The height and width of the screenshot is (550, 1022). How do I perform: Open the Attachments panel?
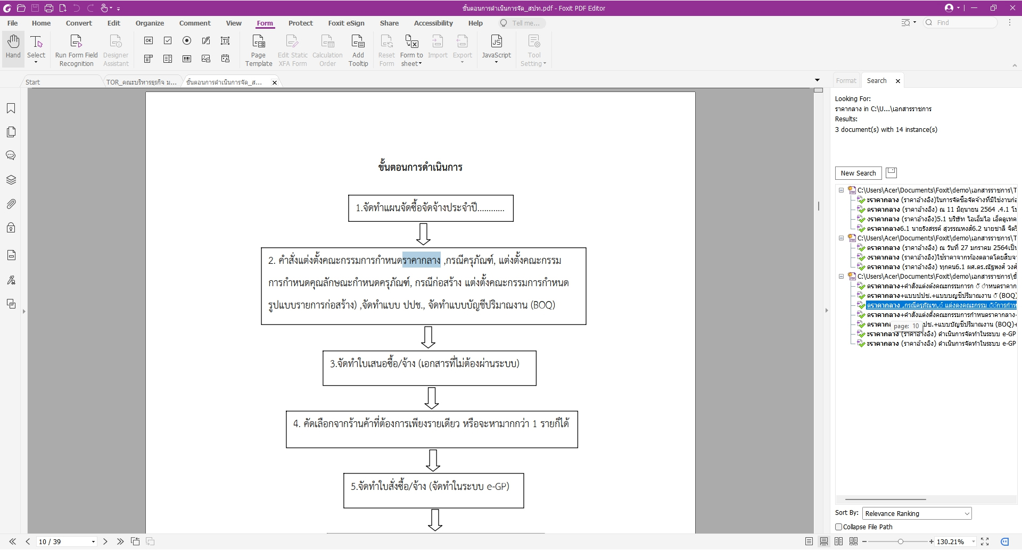click(x=11, y=204)
